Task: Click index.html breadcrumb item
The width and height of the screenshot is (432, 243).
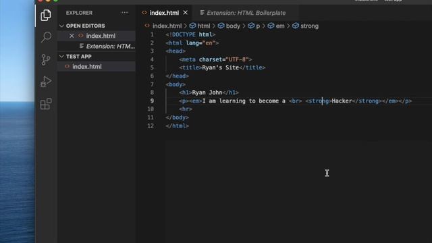Action: click(x=167, y=26)
